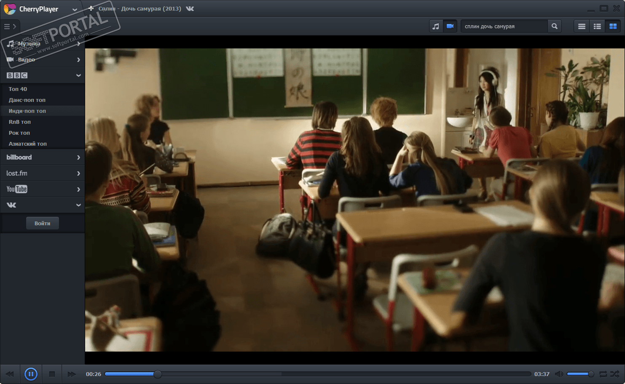
Task: Skip to next track
Action: point(72,374)
